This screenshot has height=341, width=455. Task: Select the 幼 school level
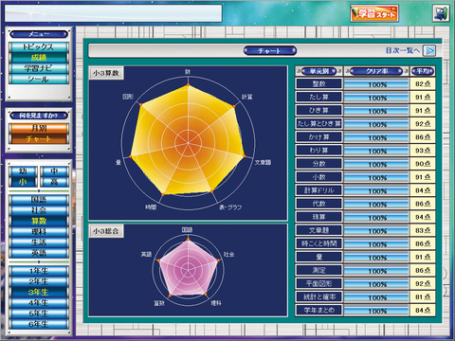(x=23, y=171)
